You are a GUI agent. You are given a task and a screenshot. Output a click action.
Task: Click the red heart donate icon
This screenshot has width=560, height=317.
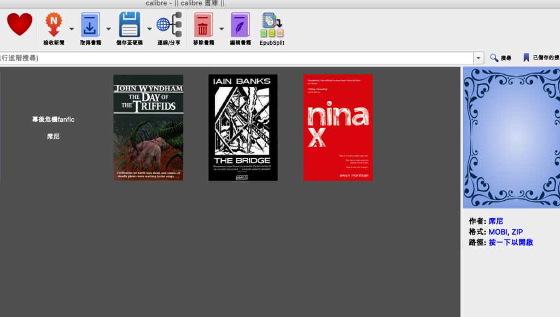click(20, 25)
